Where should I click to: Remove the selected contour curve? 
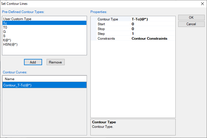56,62
